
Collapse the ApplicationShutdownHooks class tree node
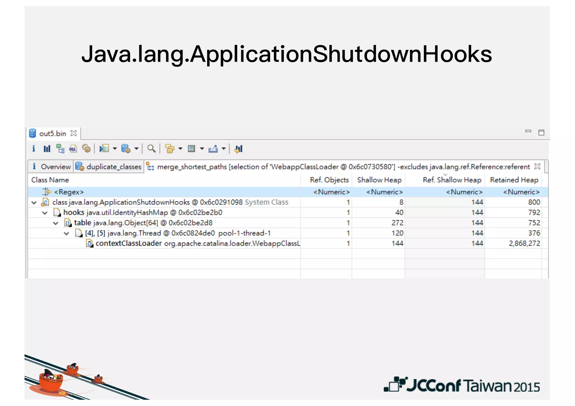tap(34, 202)
